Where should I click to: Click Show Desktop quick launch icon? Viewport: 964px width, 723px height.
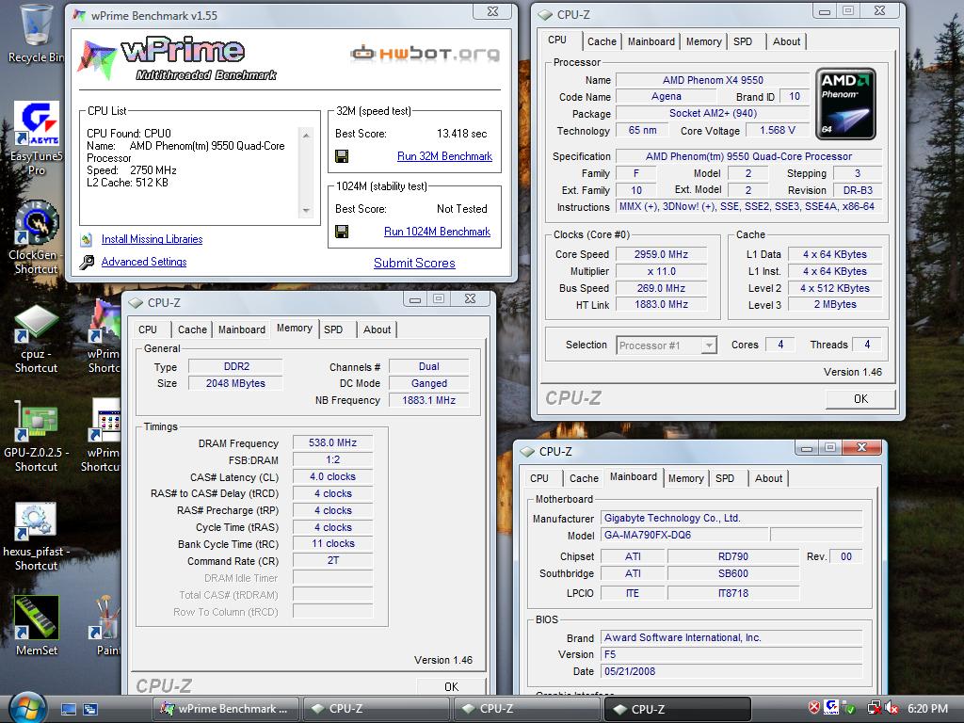(68, 709)
